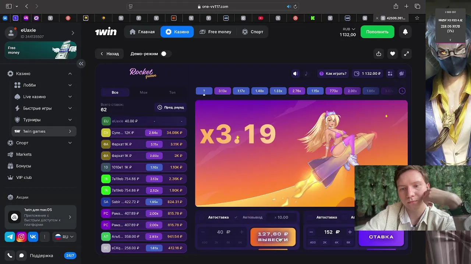Open Как играть? help

(333, 74)
